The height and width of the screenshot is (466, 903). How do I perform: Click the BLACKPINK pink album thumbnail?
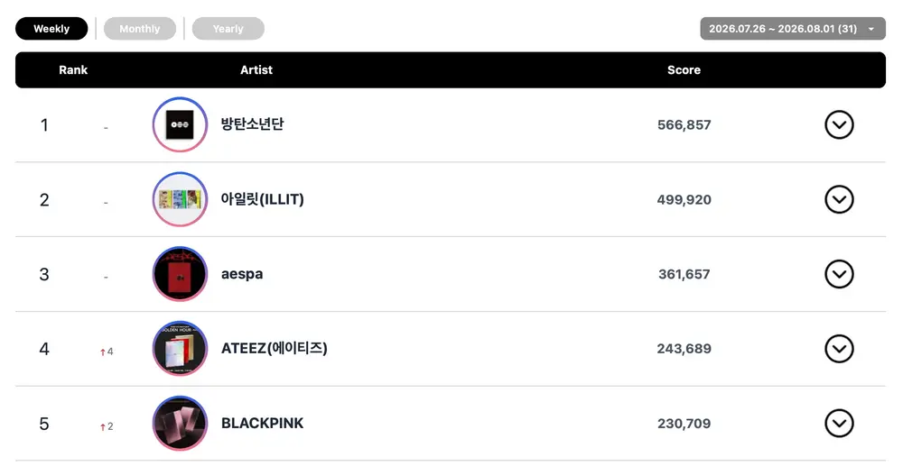click(180, 424)
